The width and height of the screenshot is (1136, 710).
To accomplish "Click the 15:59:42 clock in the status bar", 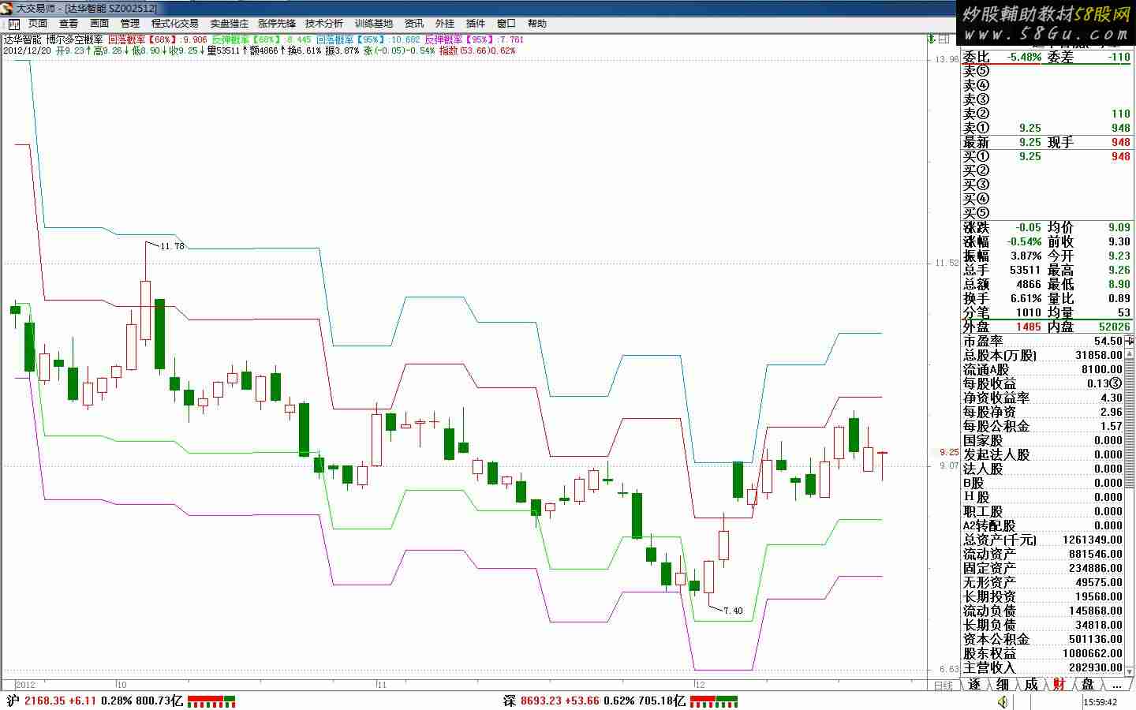I will pyautogui.click(x=1100, y=701).
